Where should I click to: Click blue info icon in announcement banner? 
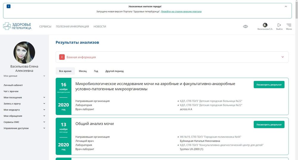(x=8, y=6)
